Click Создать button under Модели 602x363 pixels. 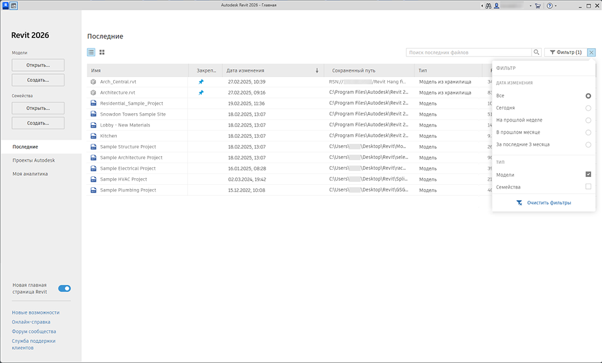coord(38,80)
